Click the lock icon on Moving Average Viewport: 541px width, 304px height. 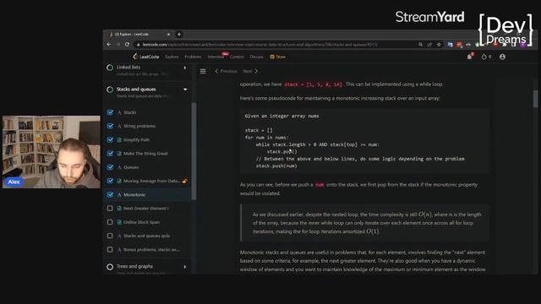pos(185,181)
